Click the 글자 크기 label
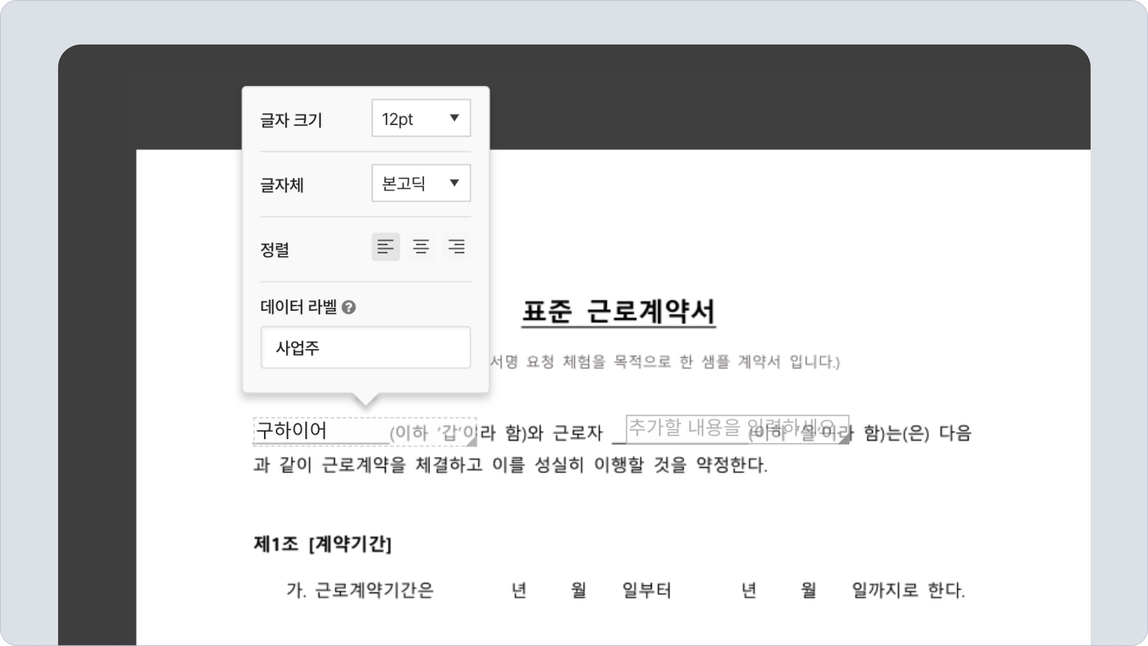 point(291,120)
